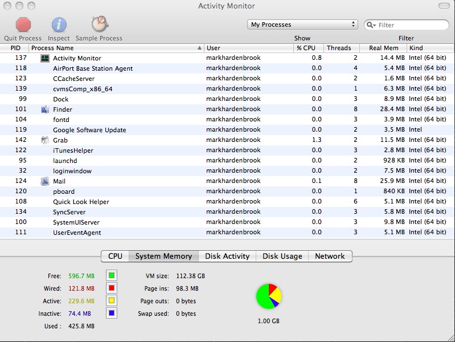Switch to the Disk Usage tab
455x342 pixels.
pos(282,256)
